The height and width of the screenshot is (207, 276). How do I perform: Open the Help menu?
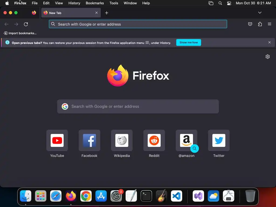(x=146, y=3)
